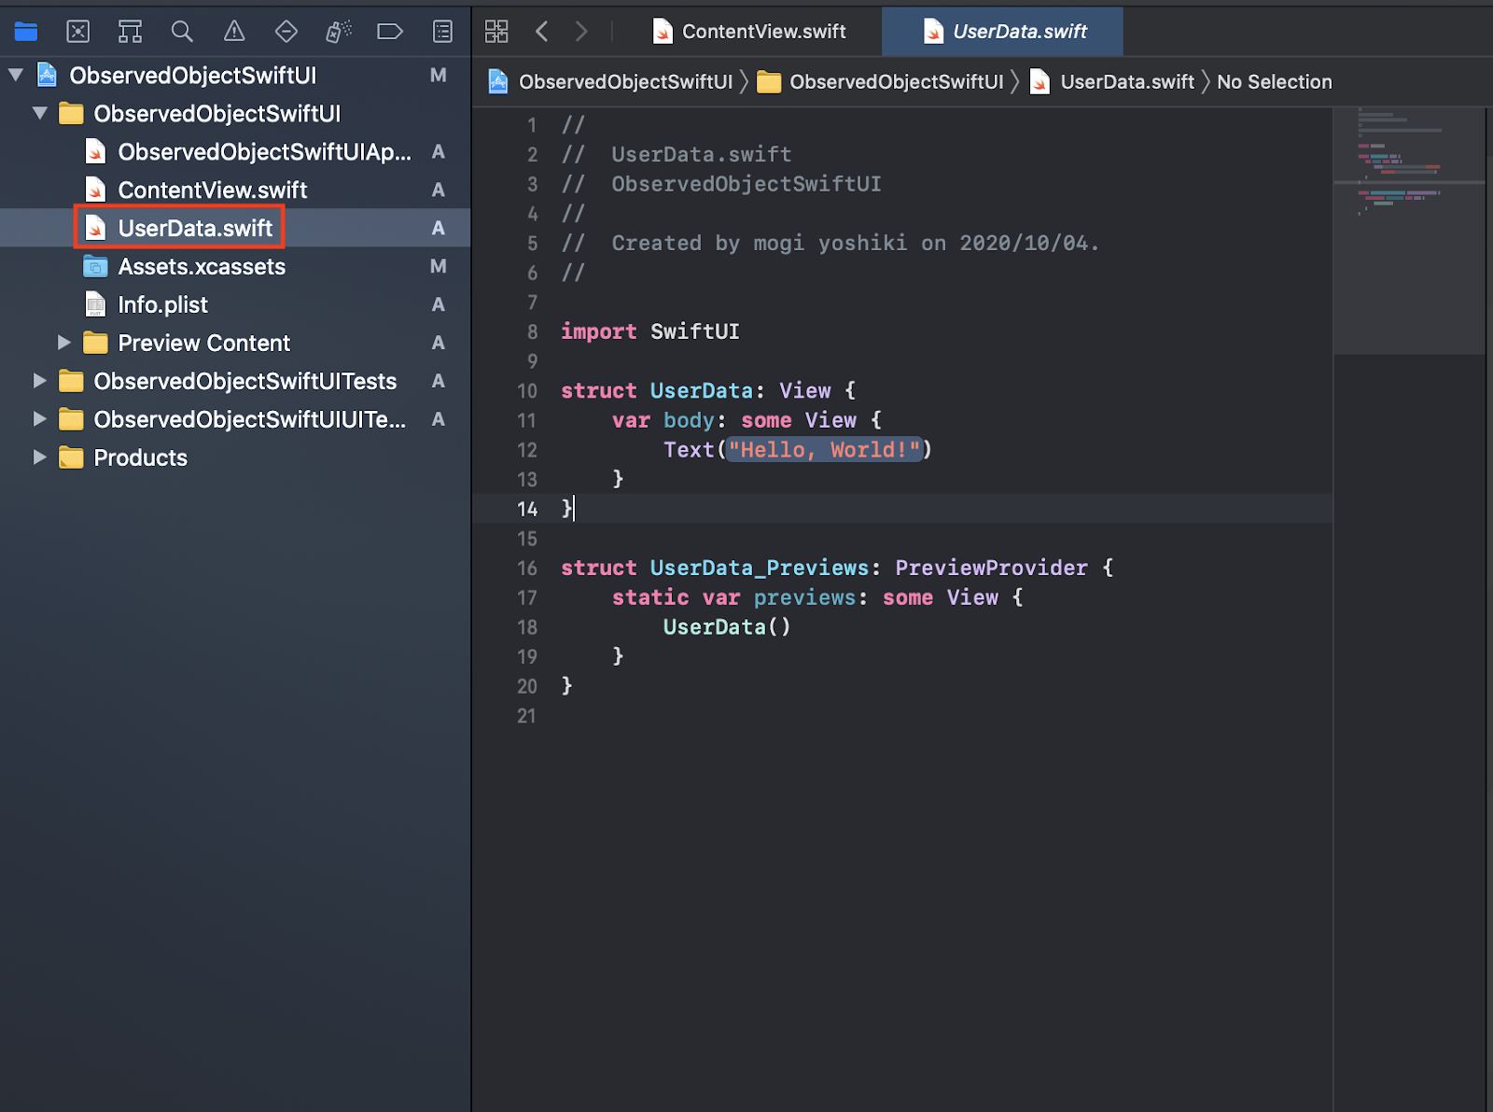Viewport: 1493px width, 1112px height.
Task: Click line number 10 in gutter
Action: 527,391
